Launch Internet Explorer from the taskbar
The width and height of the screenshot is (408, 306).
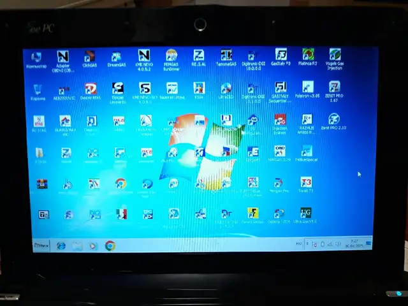[61, 245]
